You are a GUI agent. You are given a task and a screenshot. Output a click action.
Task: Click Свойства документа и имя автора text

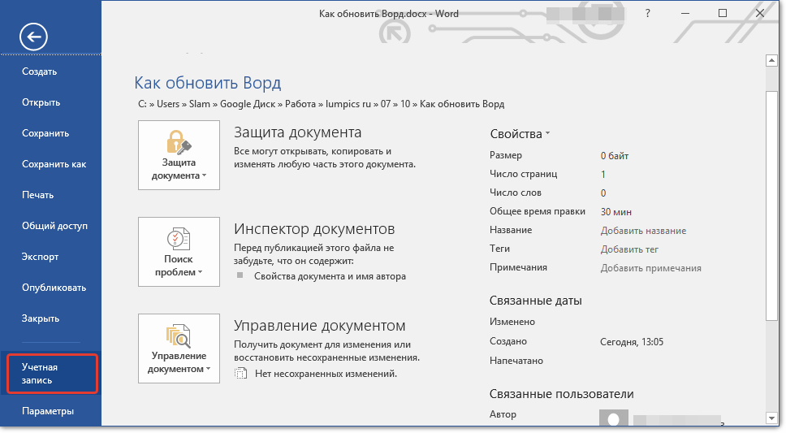click(330, 276)
